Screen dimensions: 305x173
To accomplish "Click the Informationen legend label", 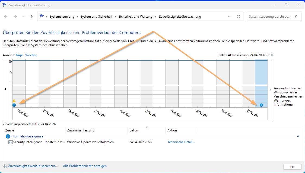I will [284, 105].
